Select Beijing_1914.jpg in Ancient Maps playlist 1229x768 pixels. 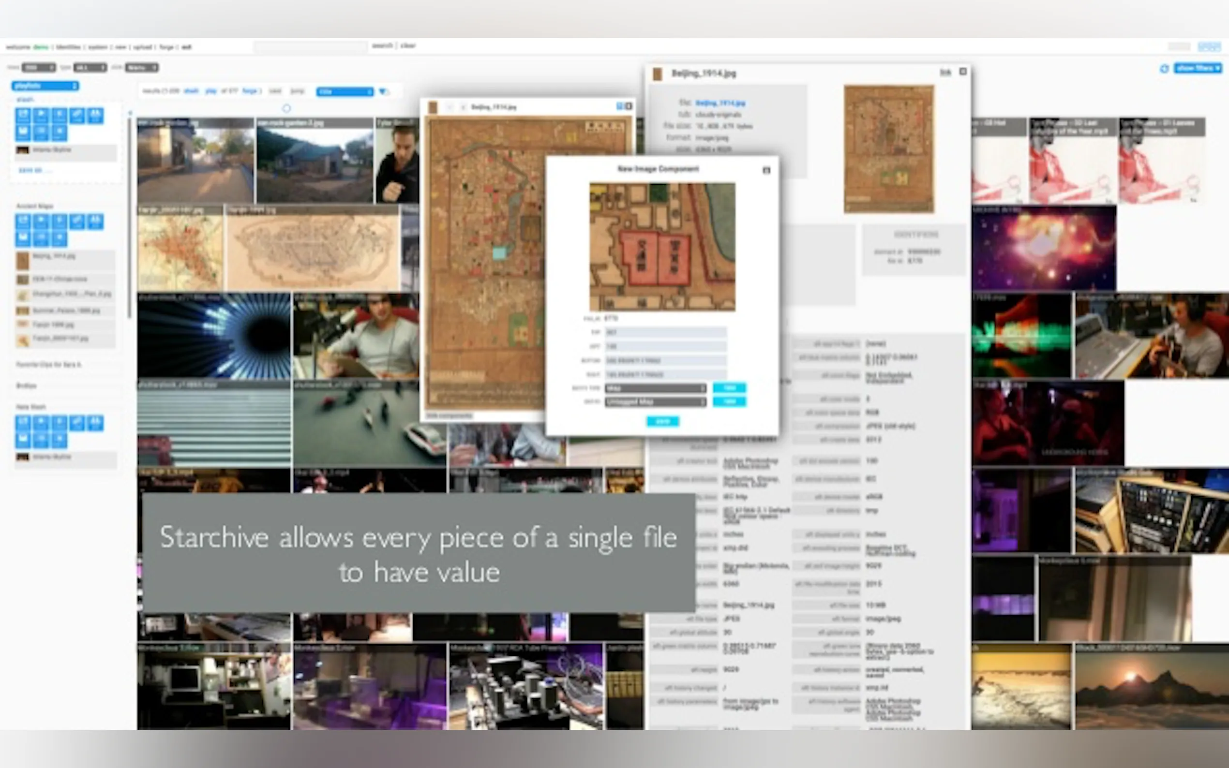53,256
